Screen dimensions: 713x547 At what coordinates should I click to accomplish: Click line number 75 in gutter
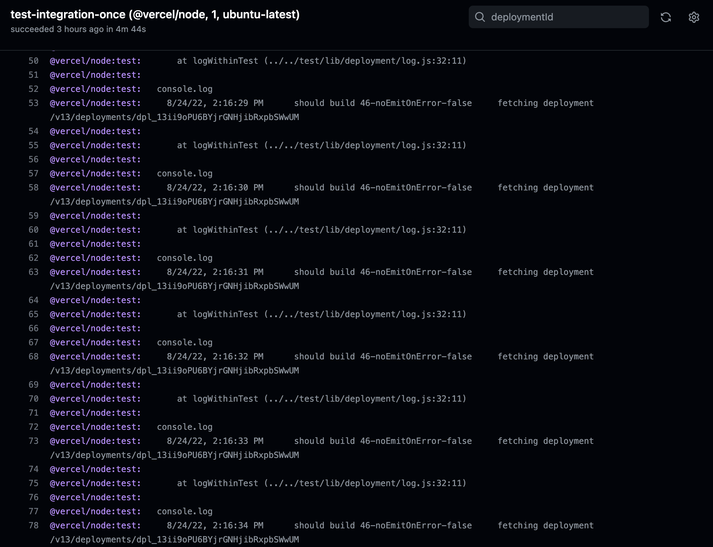click(33, 483)
